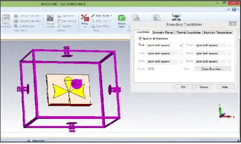
Task: Open the Logfile menu
Action: pyautogui.click(x=66, y=26)
